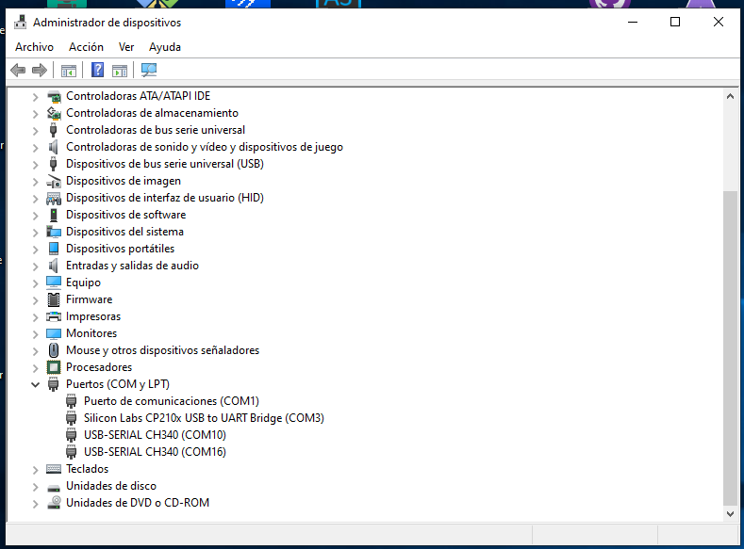Open the Archivo menu
Image resolution: width=744 pixels, height=549 pixels.
pyautogui.click(x=34, y=47)
